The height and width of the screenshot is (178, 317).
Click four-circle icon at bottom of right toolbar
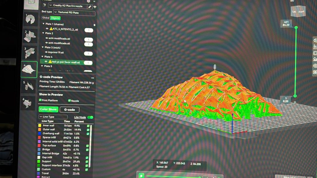315,72
